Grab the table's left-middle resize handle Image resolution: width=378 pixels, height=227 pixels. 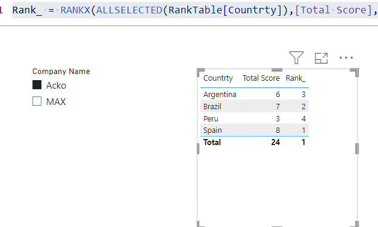[x=198, y=148]
